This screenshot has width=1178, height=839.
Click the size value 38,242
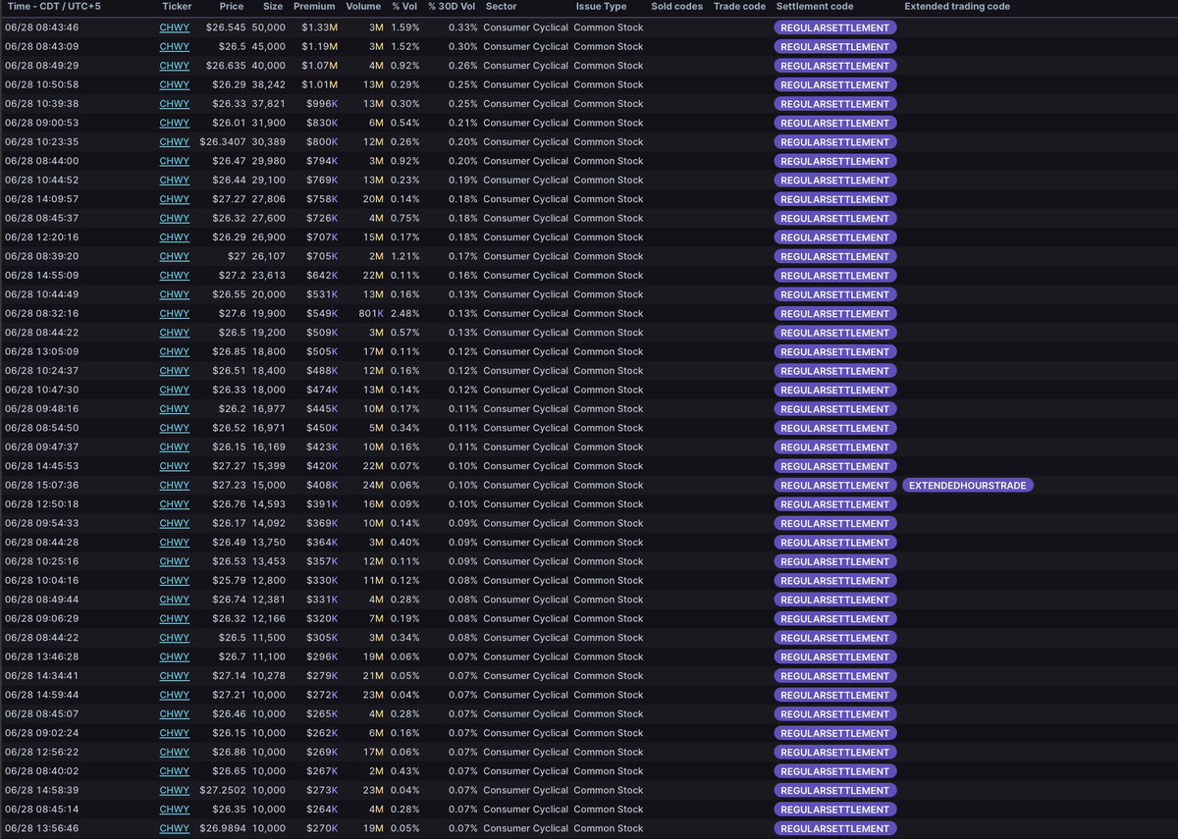pyautogui.click(x=269, y=84)
